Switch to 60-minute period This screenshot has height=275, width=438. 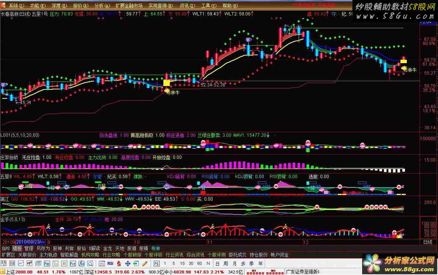pos(199,263)
